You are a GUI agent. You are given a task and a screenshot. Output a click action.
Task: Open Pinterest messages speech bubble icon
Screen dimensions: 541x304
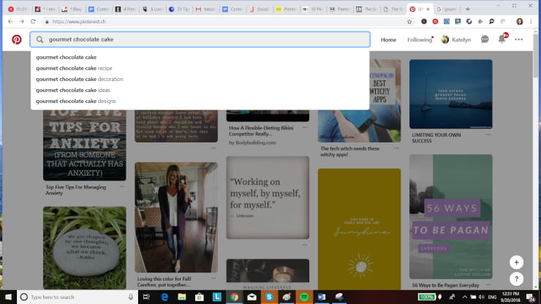[485, 39]
